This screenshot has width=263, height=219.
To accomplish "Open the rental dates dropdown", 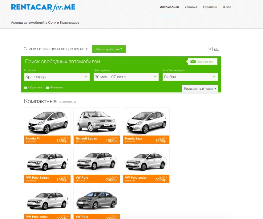I will click(x=126, y=77).
